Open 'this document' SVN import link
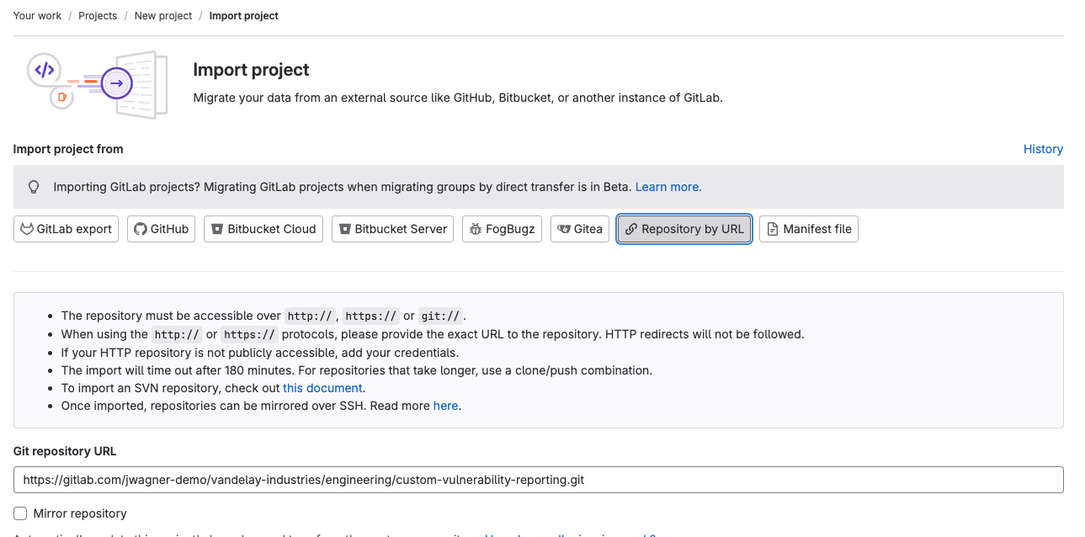 click(x=322, y=388)
